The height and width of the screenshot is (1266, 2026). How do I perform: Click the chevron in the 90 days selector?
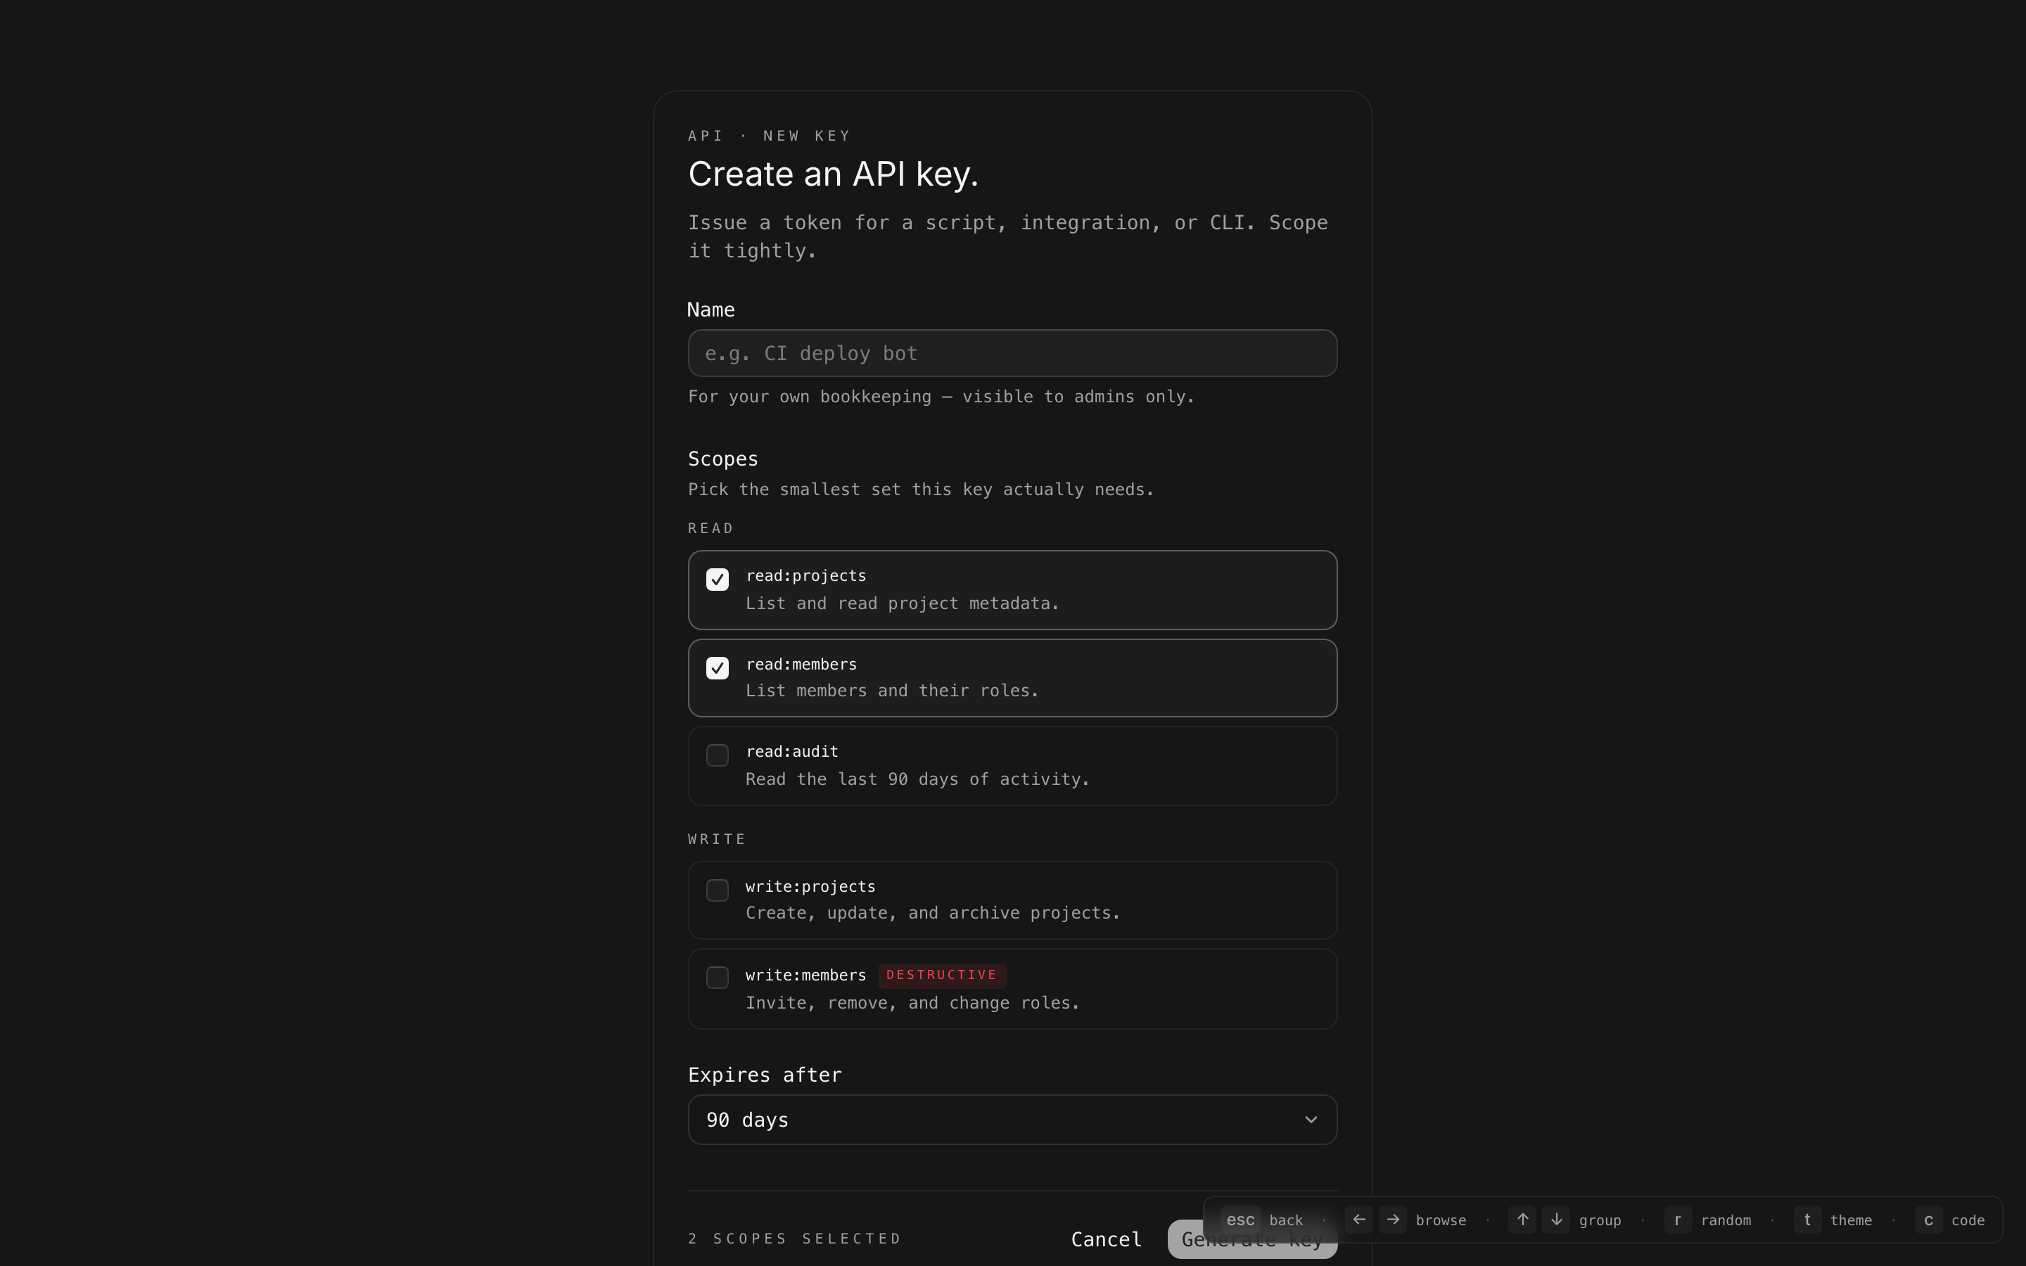(x=1310, y=1120)
